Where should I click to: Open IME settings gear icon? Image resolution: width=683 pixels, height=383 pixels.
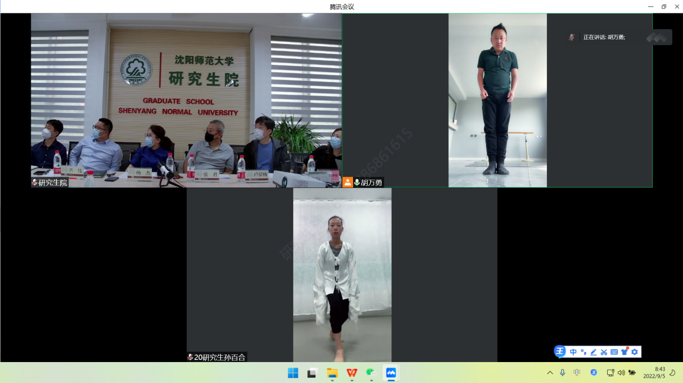pyautogui.click(x=635, y=352)
